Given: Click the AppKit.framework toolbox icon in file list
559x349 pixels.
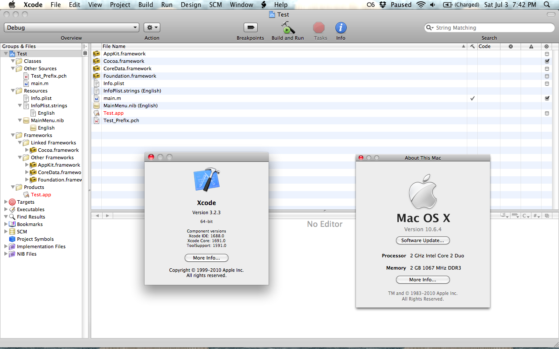Looking at the screenshot, I should coord(97,54).
